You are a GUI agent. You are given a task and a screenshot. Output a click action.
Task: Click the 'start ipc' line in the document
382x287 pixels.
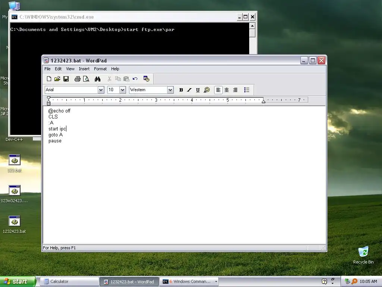click(57, 129)
